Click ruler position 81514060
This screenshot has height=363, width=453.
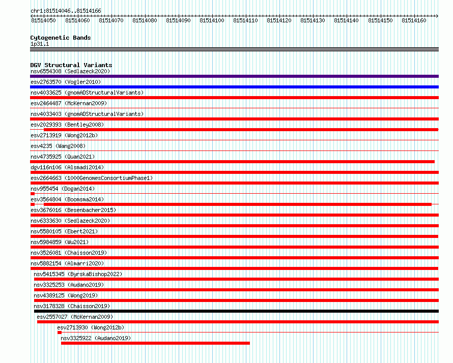77,20
